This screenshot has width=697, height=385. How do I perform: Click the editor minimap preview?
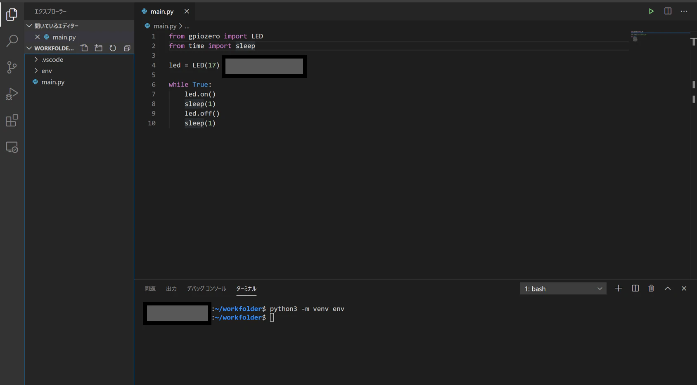660,37
